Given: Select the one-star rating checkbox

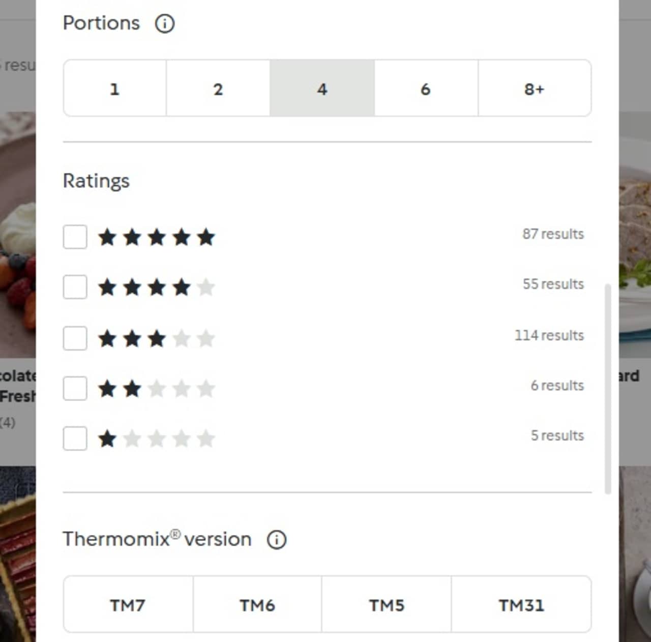Looking at the screenshot, I should (75, 439).
